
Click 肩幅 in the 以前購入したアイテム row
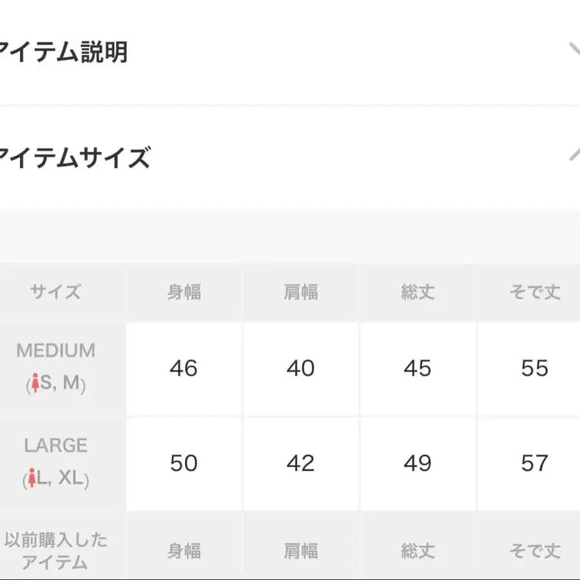coord(301,551)
